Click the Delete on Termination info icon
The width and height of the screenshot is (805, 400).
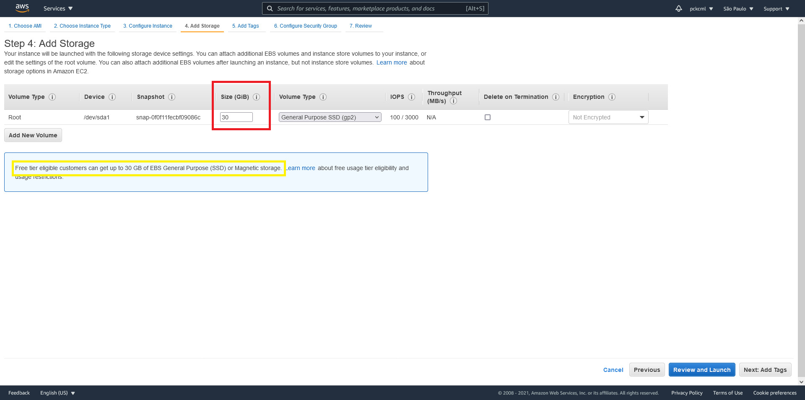[x=556, y=97]
